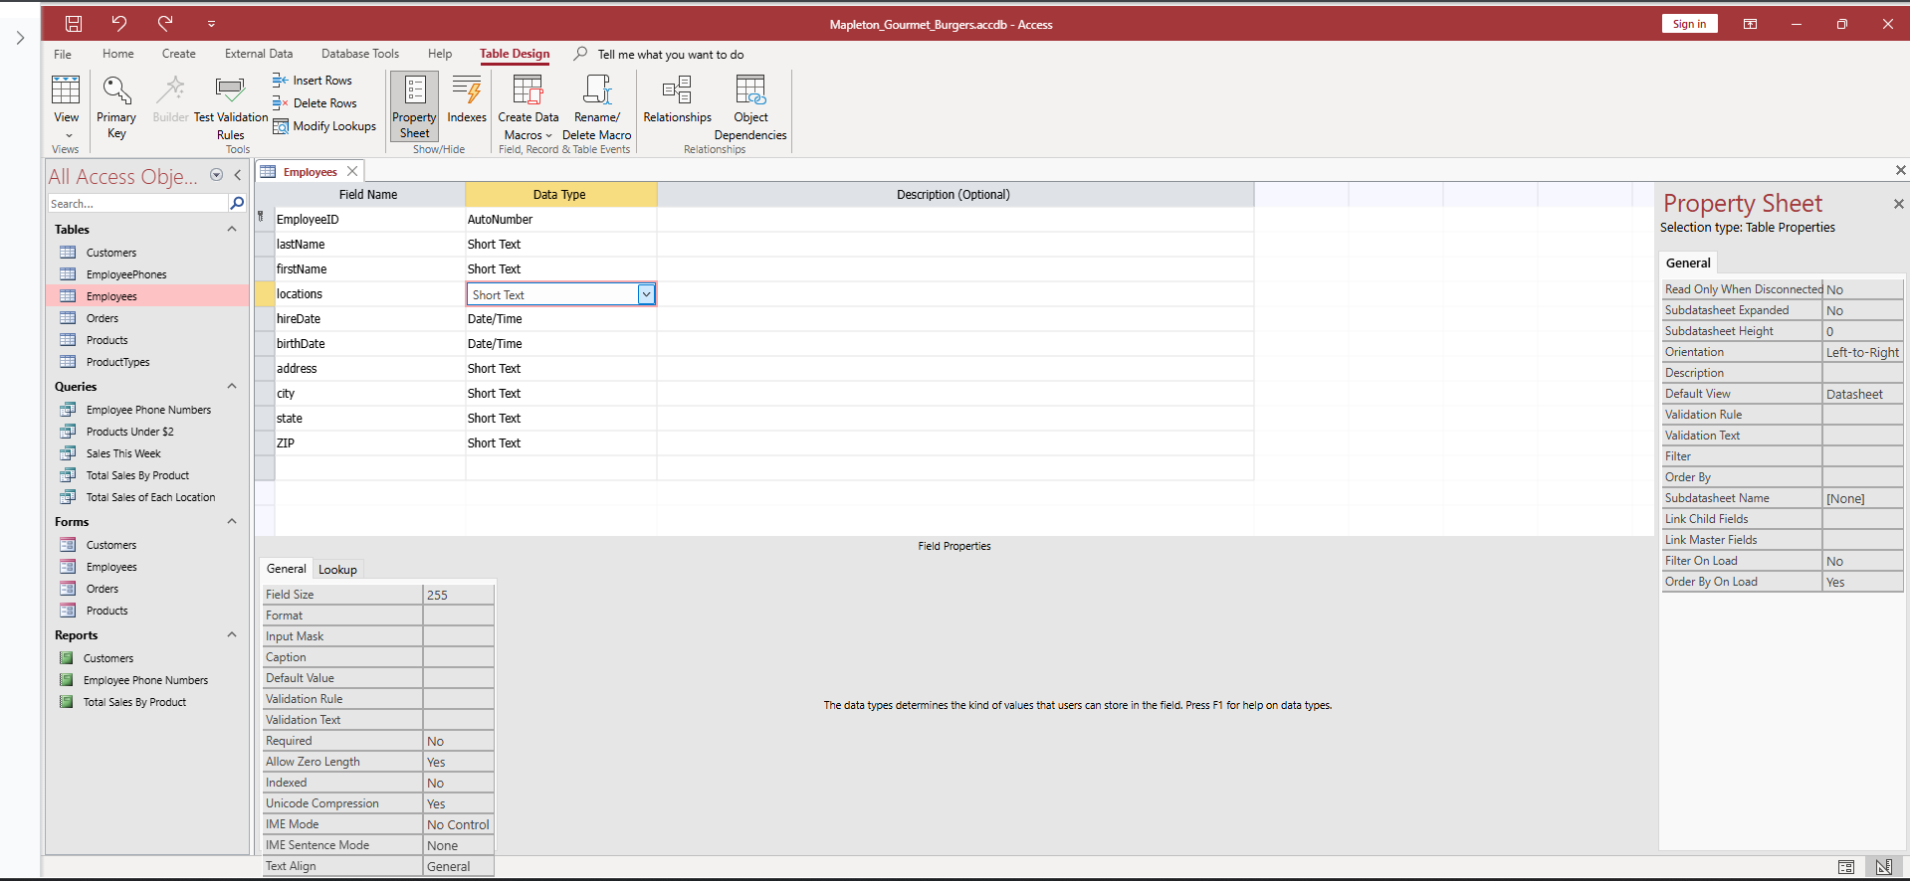Collapse the Tables group
Image resolution: width=1910 pixels, height=881 pixels.
[x=232, y=229]
